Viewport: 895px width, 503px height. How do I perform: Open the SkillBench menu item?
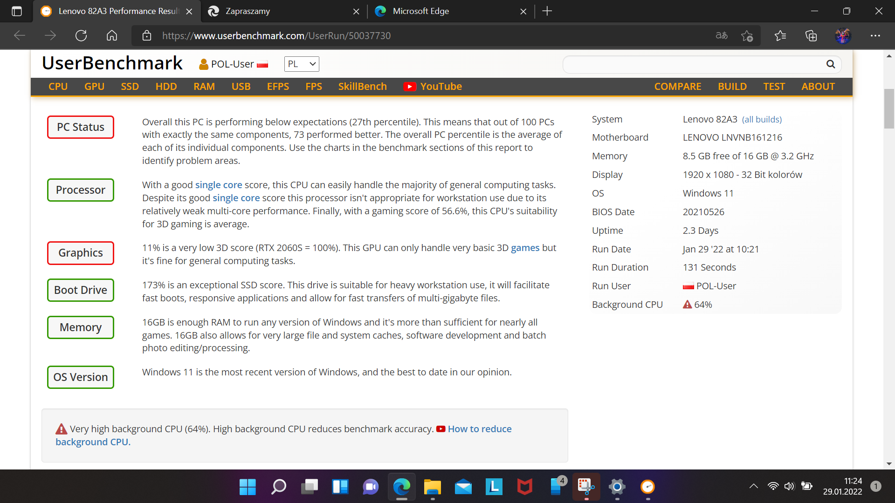(x=363, y=87)
